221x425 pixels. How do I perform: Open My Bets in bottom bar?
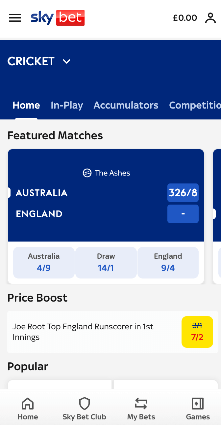141,409
